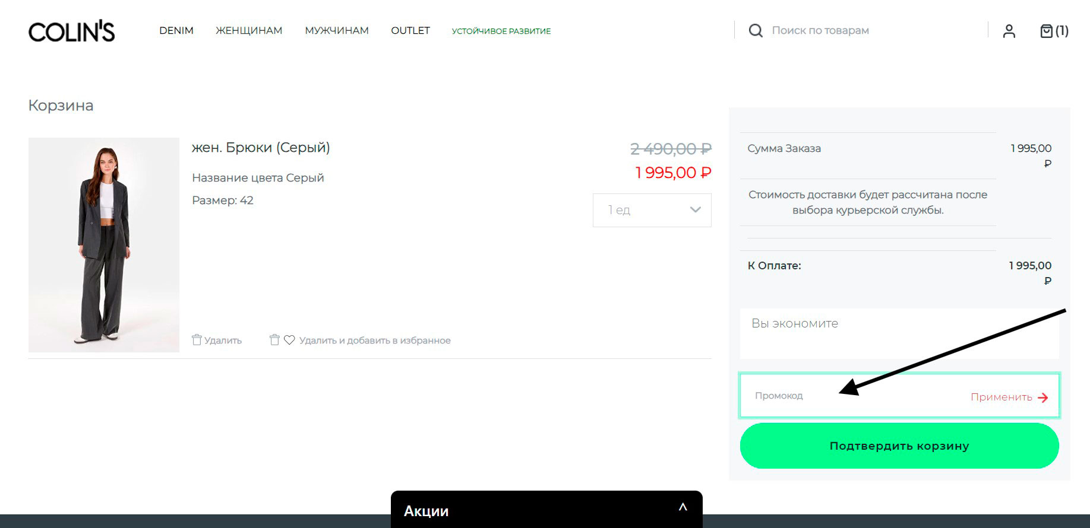Open the DENIM menu

(x=176, y=30)
